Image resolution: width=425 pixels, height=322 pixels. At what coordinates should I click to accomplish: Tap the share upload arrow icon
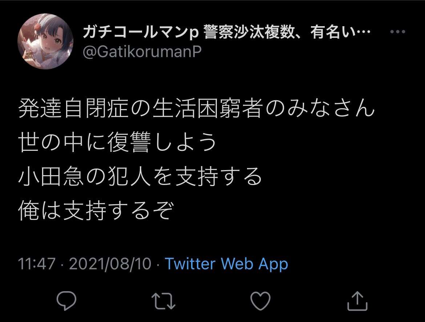coord(357,301)
